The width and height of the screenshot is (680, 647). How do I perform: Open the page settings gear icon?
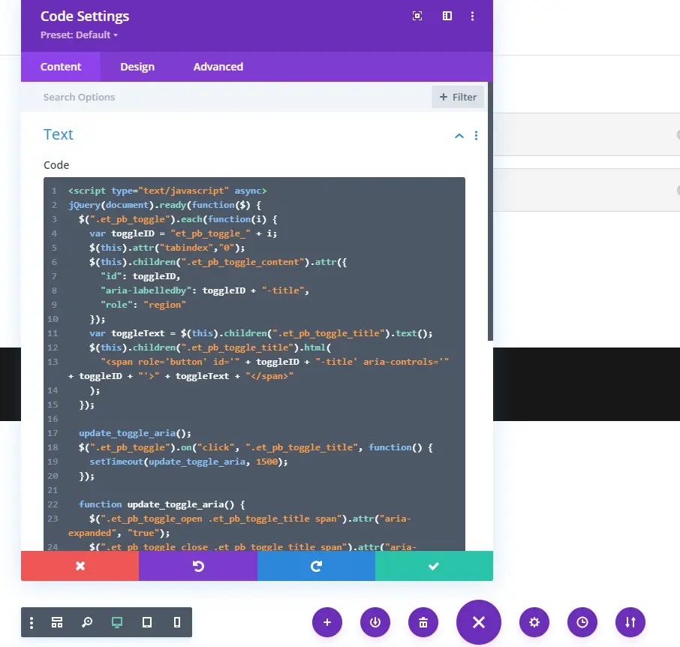click(x=534, y=622)
